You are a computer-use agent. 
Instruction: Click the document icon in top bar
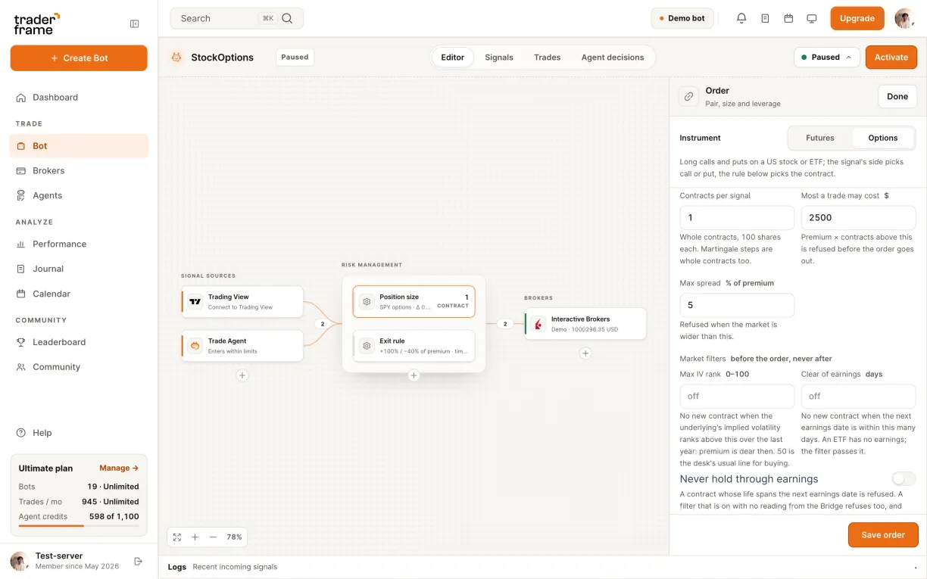[765, 18]
